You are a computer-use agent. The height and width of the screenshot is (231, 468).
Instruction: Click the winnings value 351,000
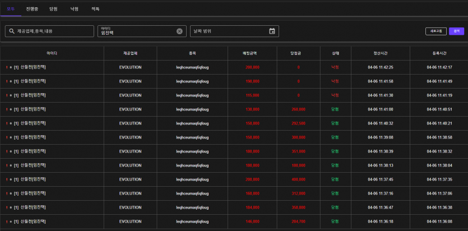(299, 151)
